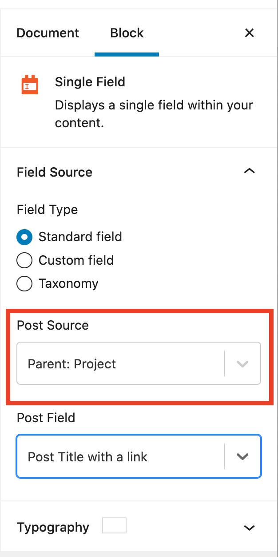This screenshot has width=278, height=557.
Task: Open Post Field dropdown arrow
Action: [242, 456]
